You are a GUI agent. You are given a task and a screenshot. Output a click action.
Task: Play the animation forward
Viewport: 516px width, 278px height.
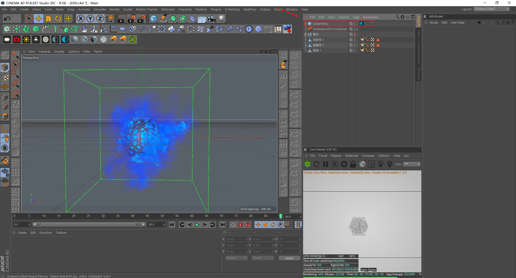click(x=197, y=225)
